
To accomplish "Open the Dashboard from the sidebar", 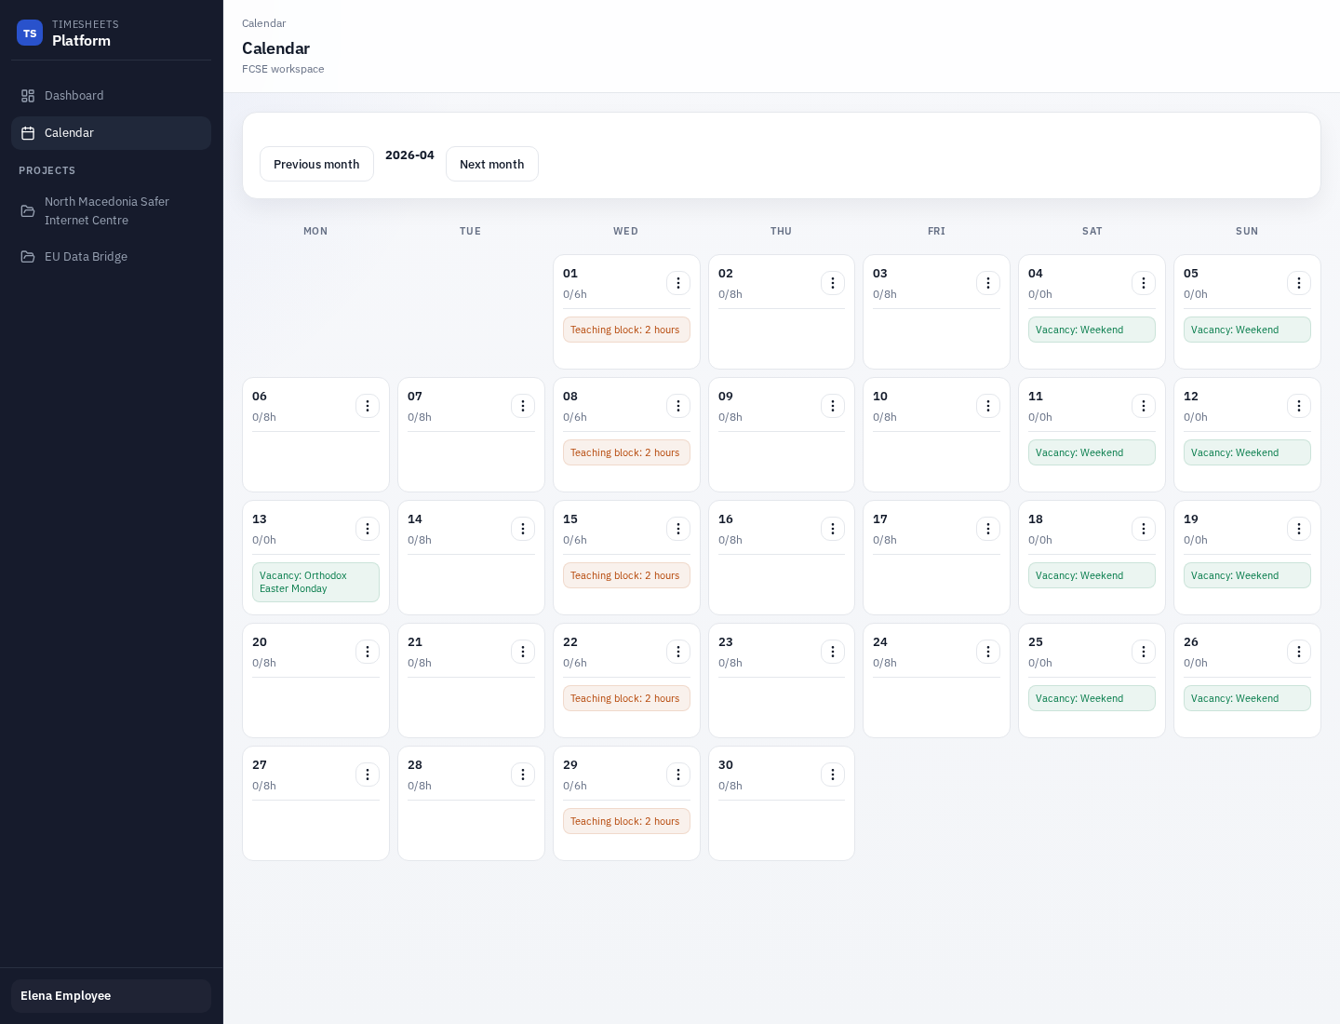I will click(74, 95).
